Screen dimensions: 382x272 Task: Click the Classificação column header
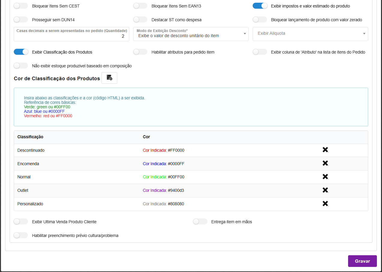click(30, 137)
